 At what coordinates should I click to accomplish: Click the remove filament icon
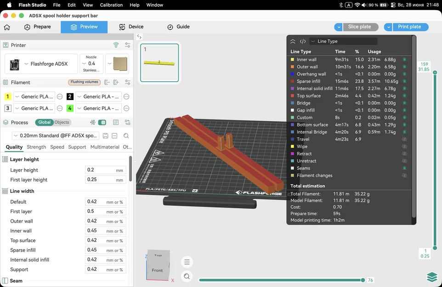[x=107, y=82]
